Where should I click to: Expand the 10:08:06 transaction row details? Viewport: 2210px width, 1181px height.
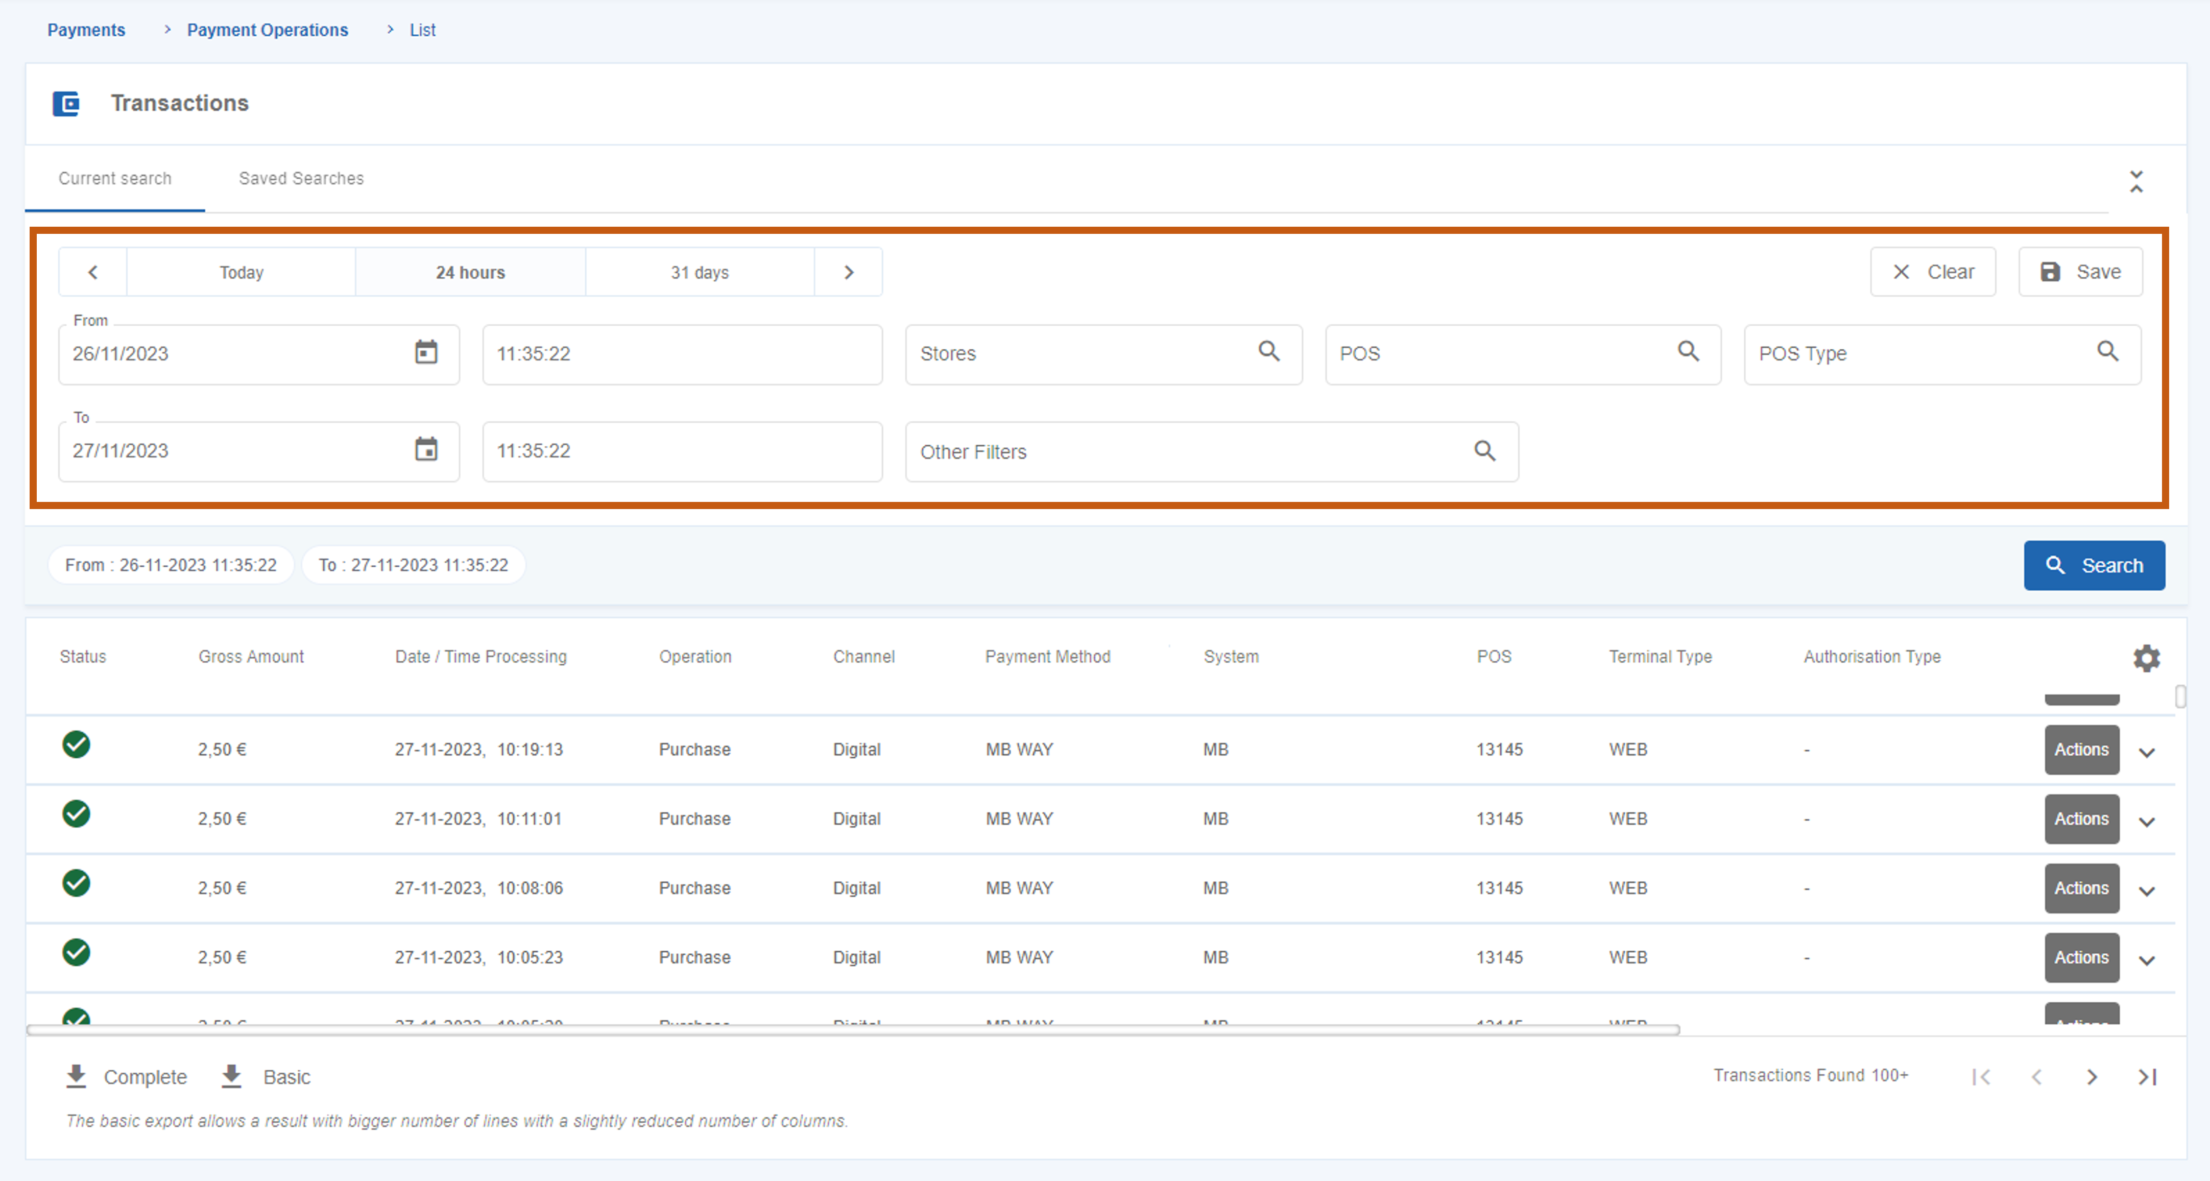(x=2147, y=891)
